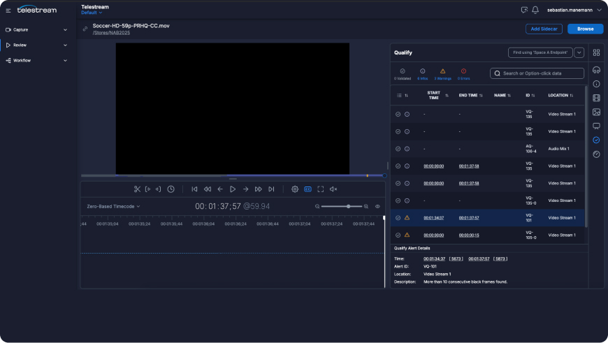Click the scissors cut tool icon
Image resolution: width=608 pixels, height=343 pixels.
(138, 189)
